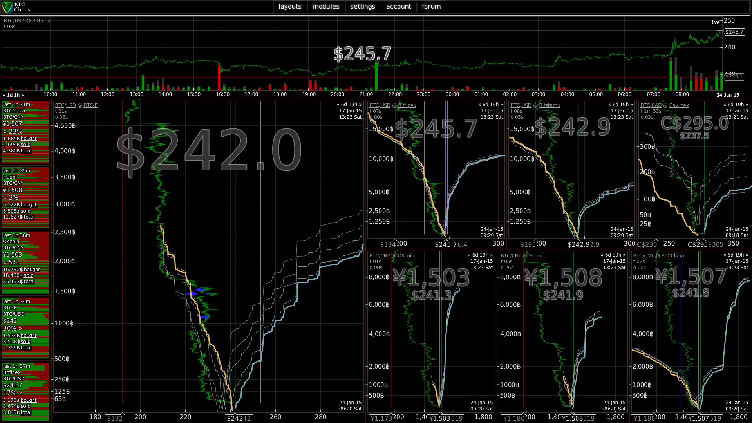Click the Cavirtex exchange link
This screenshot has height=423, width=752.
point(678,105)
